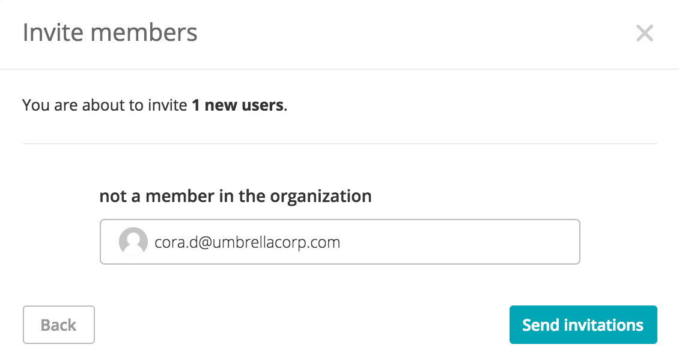Click inside the invitee entry box
The image size is (679, 362).
(340, 242)
